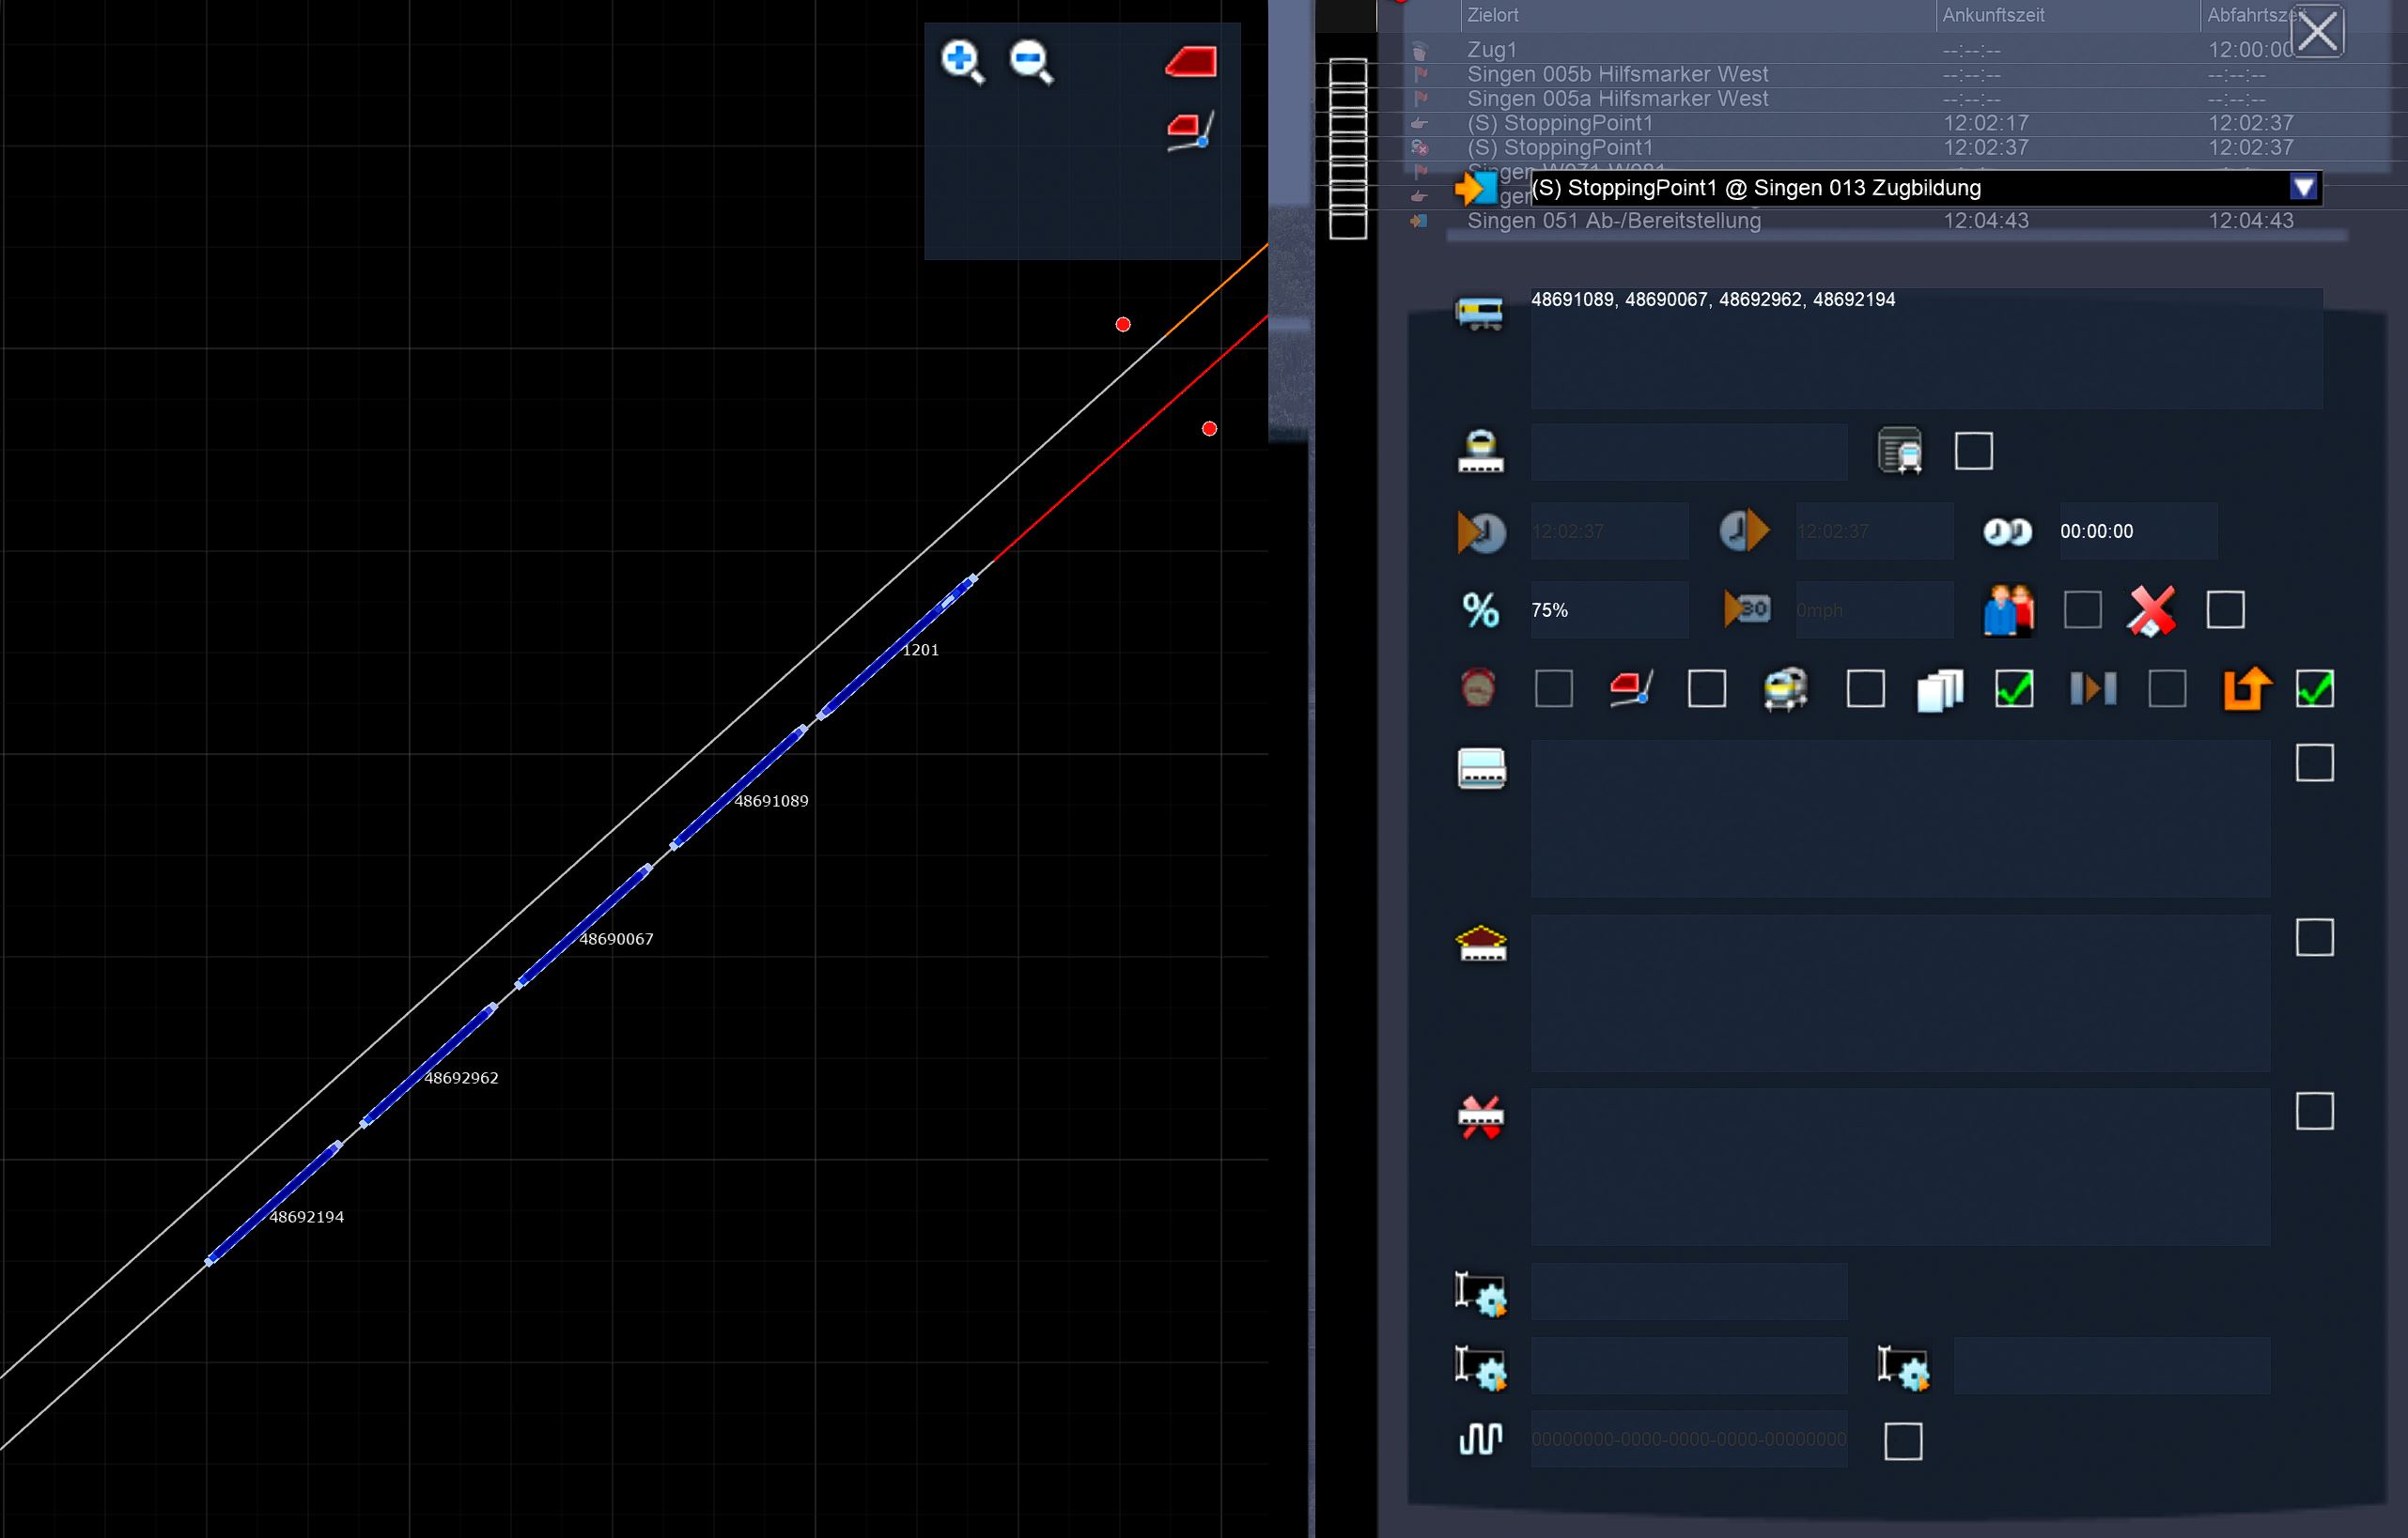Tick the checkbox beside red X icon
2408x1538 pixels.
point(2225,609)
